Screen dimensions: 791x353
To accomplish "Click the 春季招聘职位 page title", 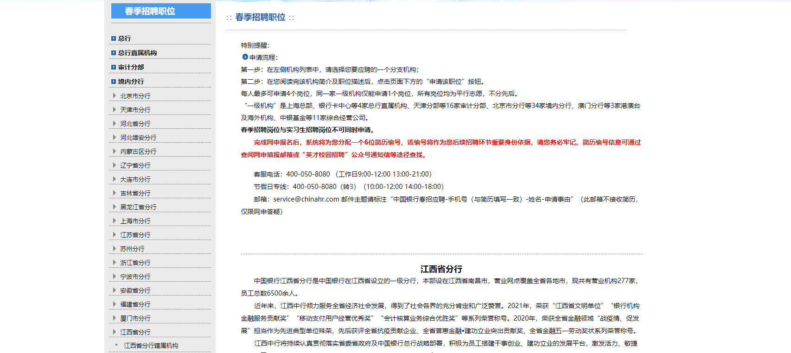I will click(x=260, y=17).
